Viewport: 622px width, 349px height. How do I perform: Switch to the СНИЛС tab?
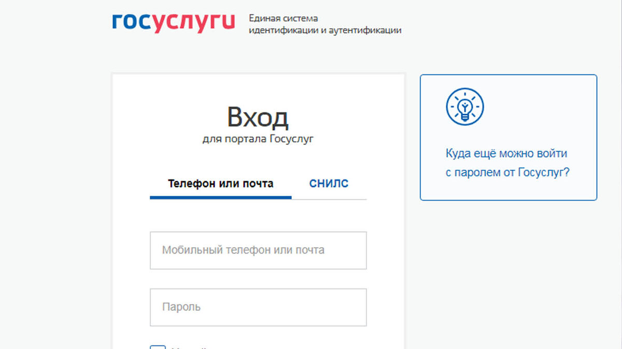pos(329,184)
